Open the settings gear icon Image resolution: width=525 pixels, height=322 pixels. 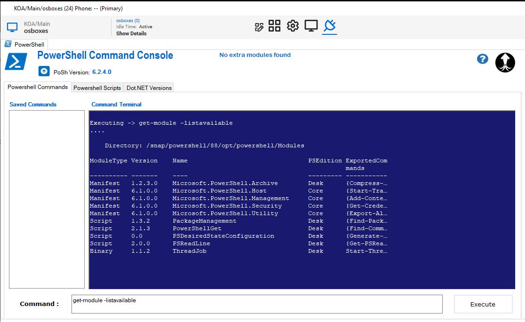pyautogui.click(x=292, y=26)
